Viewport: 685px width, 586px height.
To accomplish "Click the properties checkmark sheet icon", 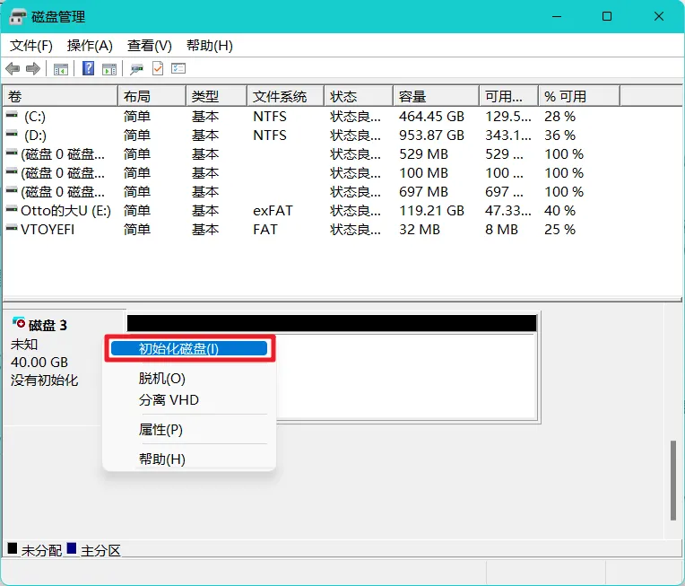I will [x=158, y=68].
